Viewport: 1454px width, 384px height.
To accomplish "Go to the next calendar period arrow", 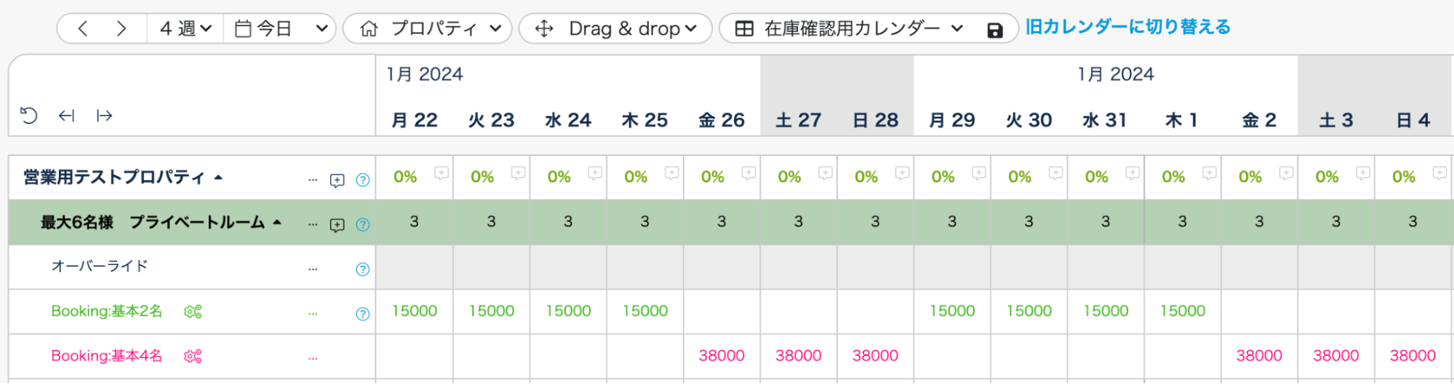I will (x=121, y=29).
